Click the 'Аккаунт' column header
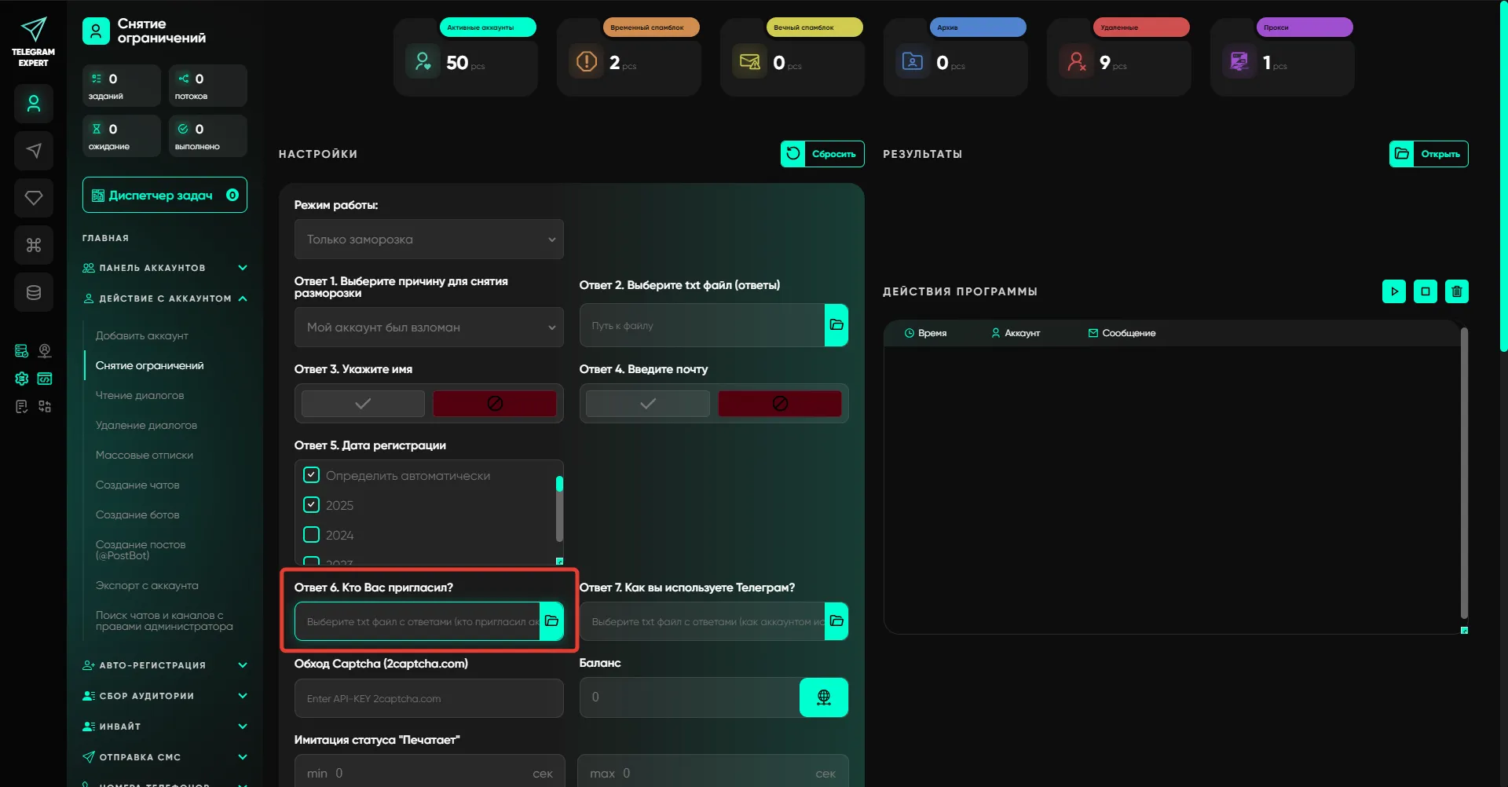The image size is (1508, 787). tap(1016, 333)
